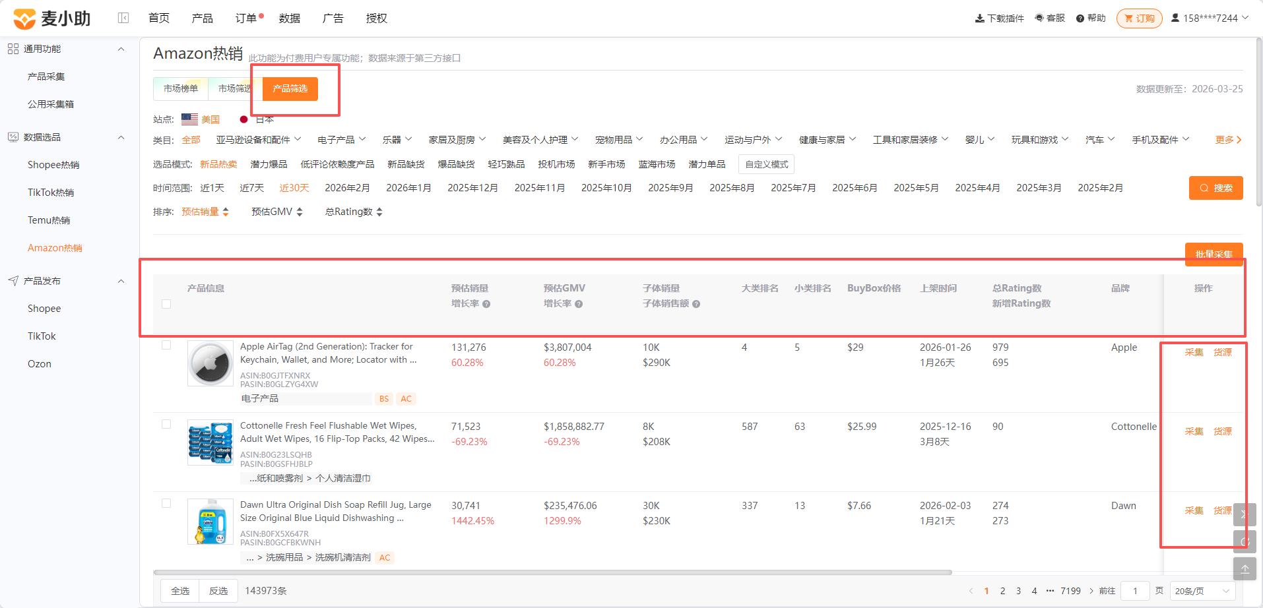Image resolution: width=1263 pixels, height=608 pixels.
Task: Click the BS badge on AirTag row
Action: point(384,399)
